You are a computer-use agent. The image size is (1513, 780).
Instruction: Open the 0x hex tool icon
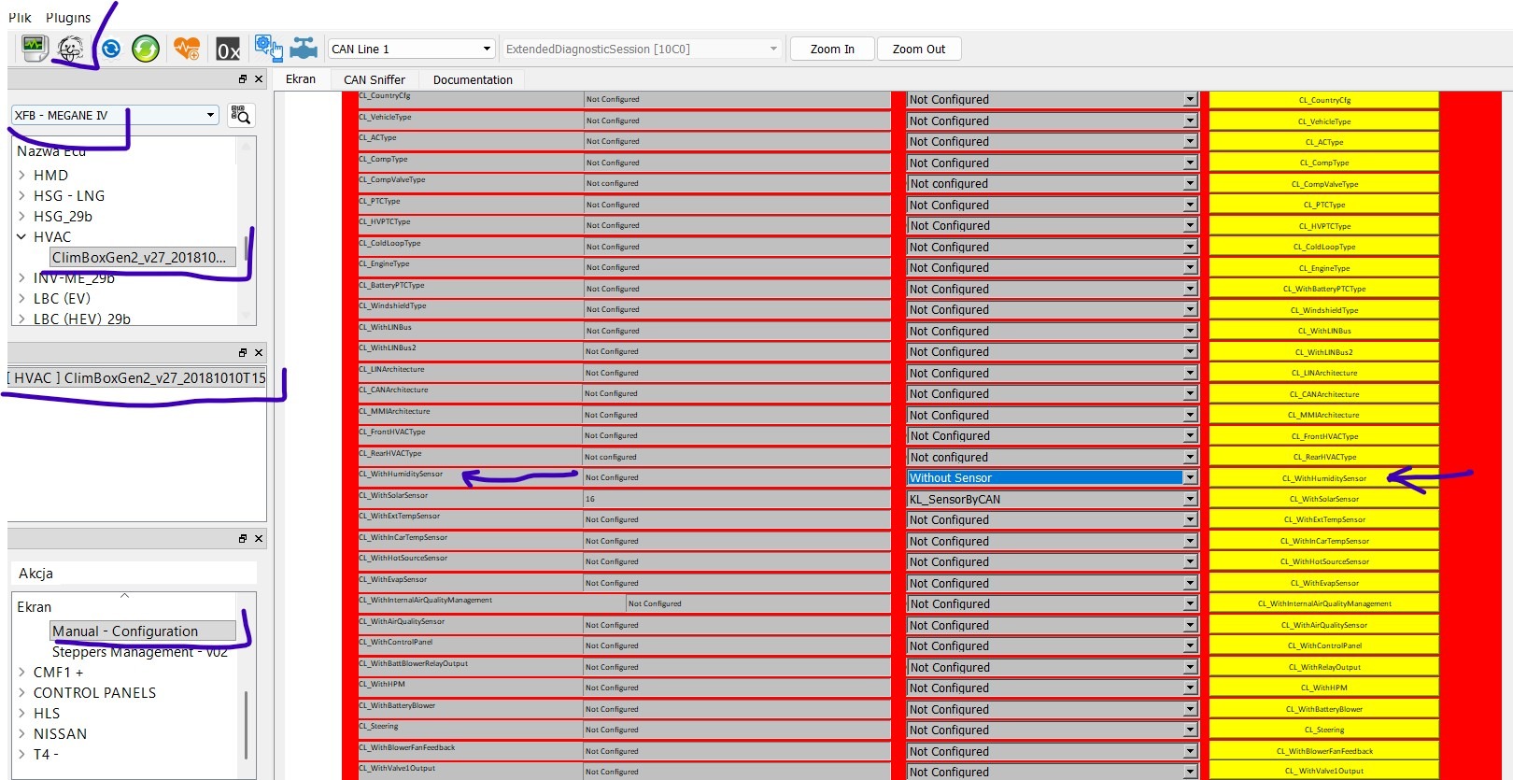[228, 50]
